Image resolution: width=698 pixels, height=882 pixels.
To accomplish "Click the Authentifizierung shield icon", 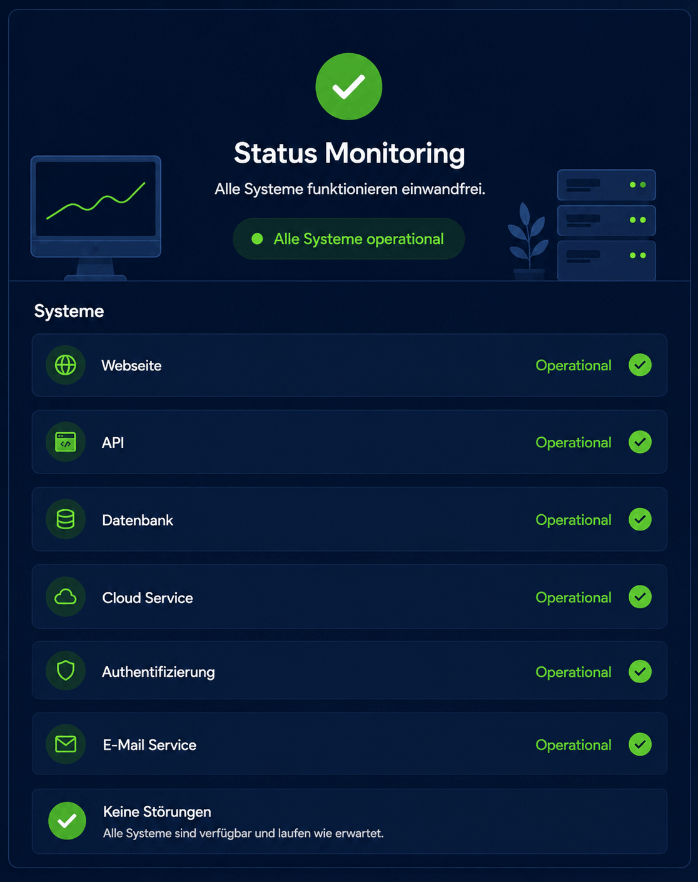I will [x=66, y=671].
